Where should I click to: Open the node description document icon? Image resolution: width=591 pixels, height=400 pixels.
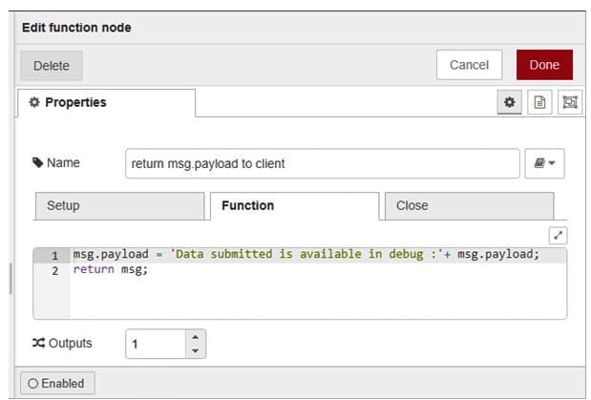click(x=538, y=102)
